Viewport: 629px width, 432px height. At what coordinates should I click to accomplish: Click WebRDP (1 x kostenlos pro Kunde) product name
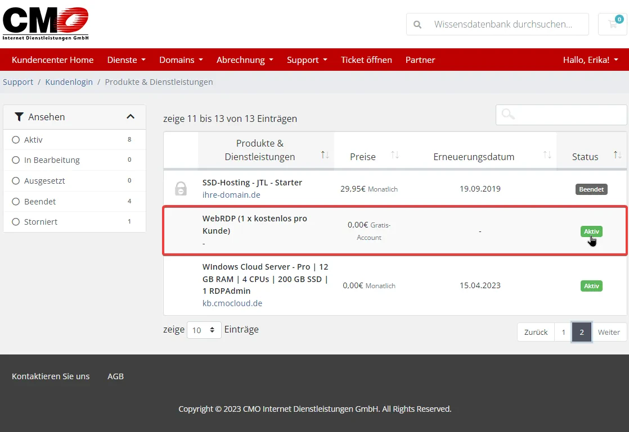tap(255, 225)
